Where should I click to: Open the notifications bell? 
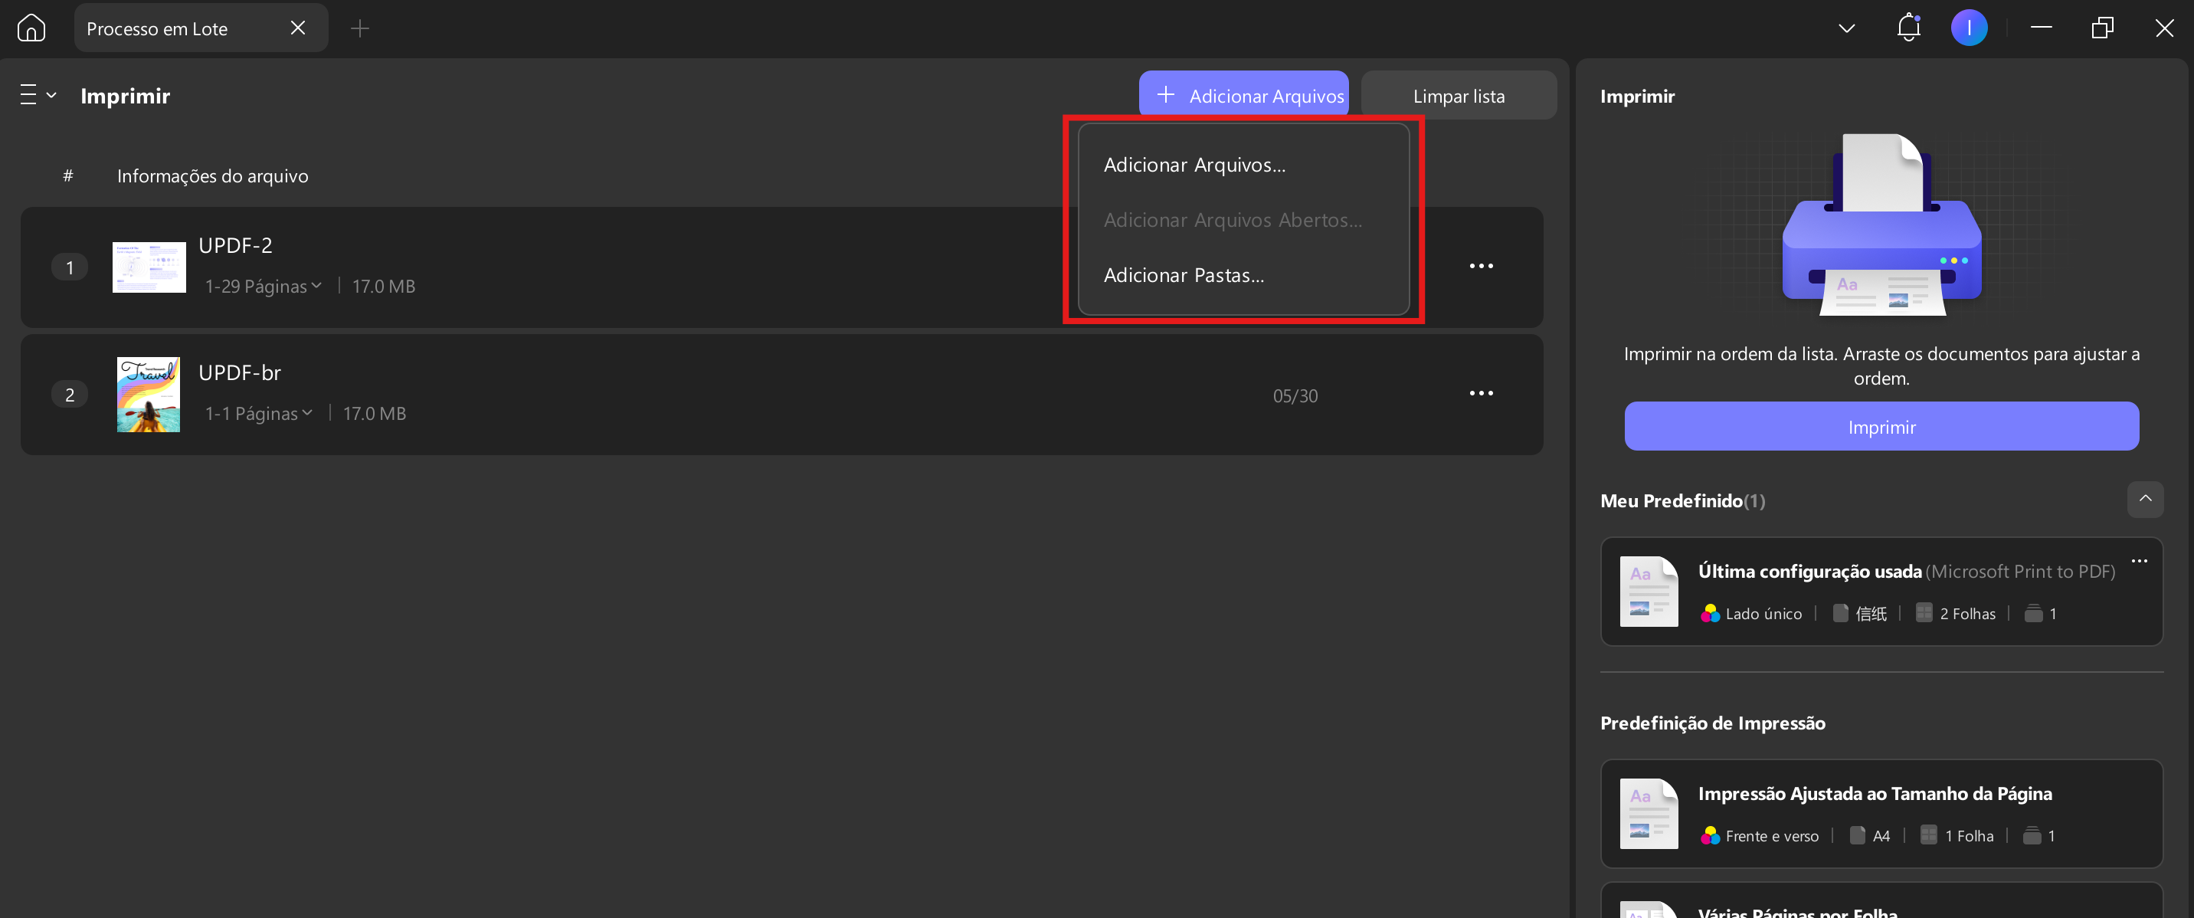point(1909,28)
